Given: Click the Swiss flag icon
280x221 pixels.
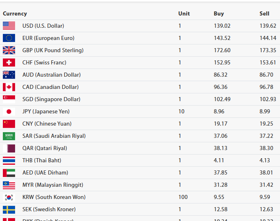Looking at the screenshot, I should pyautogui.click(x=9, y=62).
